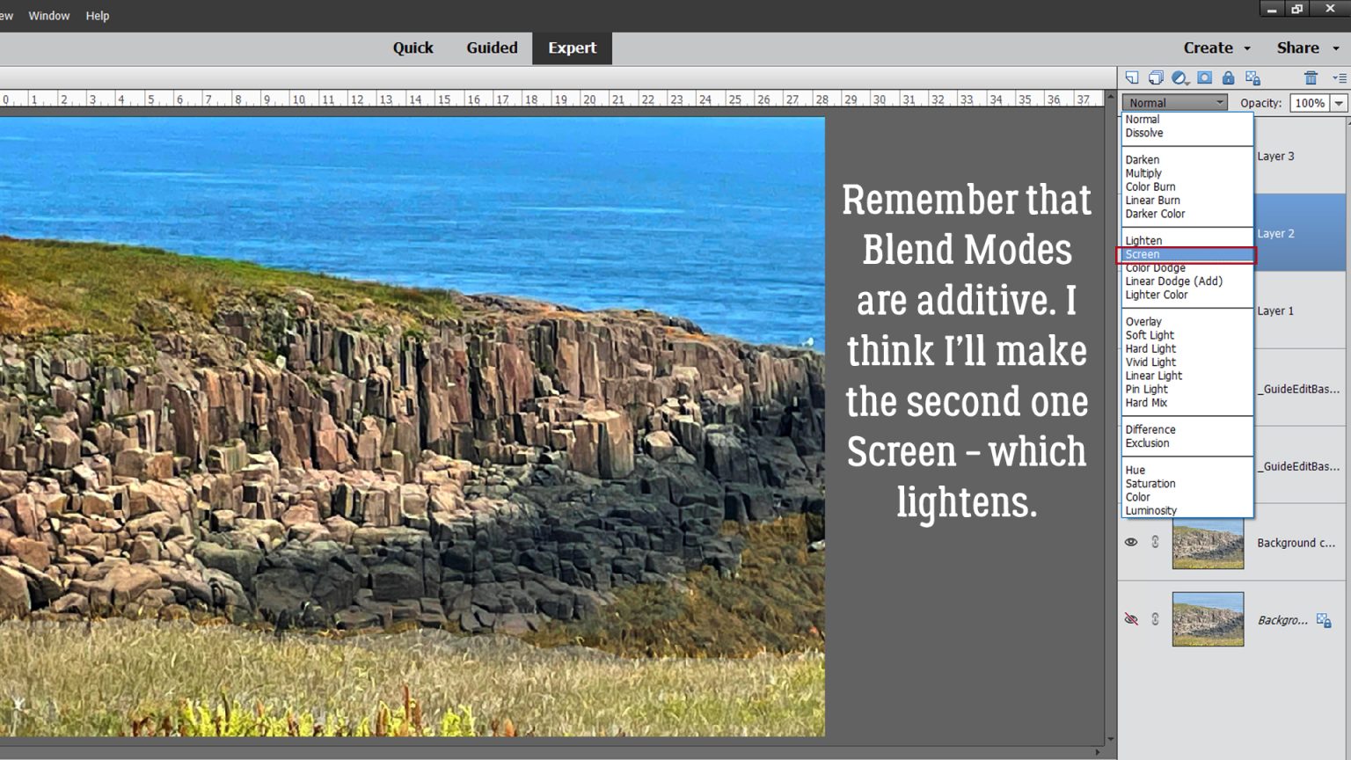Create a new group from the Layers panel

[x=1155, y=78]
